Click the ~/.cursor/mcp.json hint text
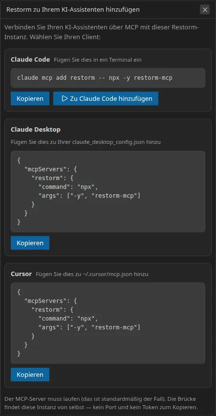 (x=92, y=274)
